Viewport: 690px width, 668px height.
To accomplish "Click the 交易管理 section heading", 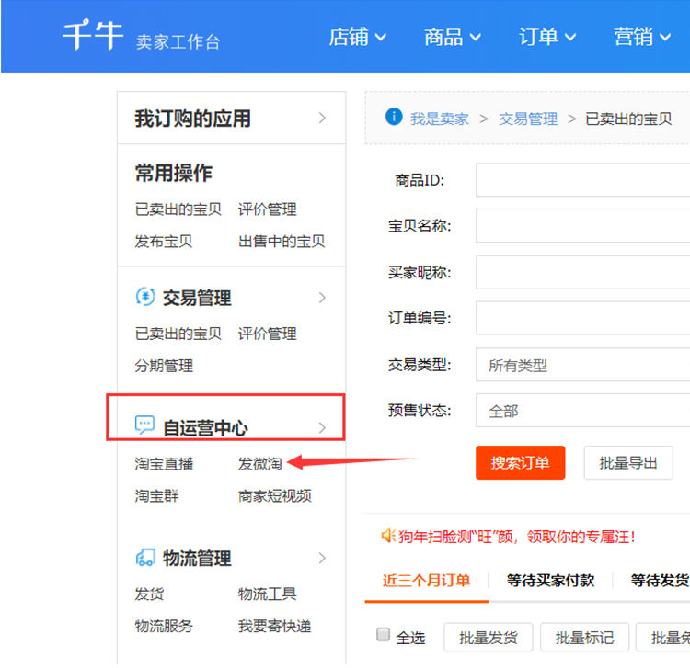I will [197, 298].
